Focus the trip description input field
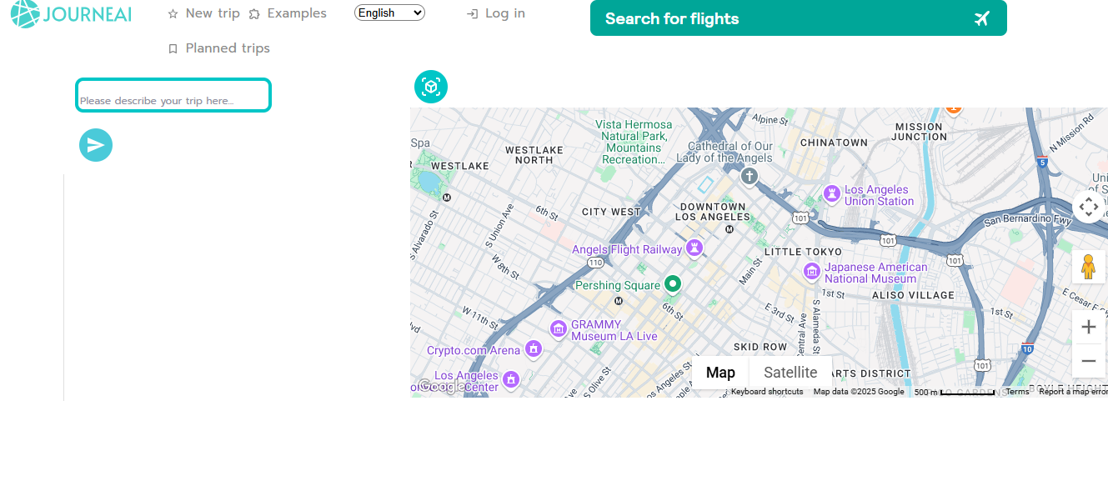Viewport: 1108px width, 491px height. 173,95
